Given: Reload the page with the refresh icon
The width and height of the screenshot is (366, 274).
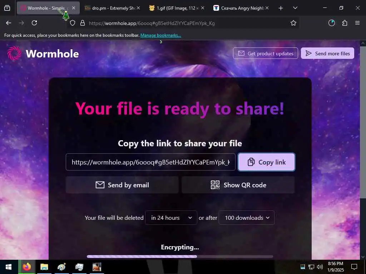Looking at the screenshot, I should [x=34, y=23].
